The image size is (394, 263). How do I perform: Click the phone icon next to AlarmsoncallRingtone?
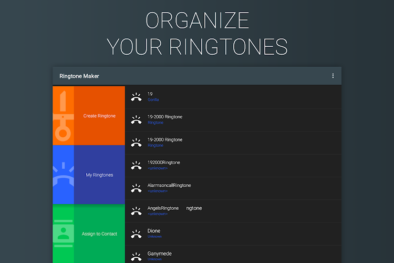click(137, 188)
